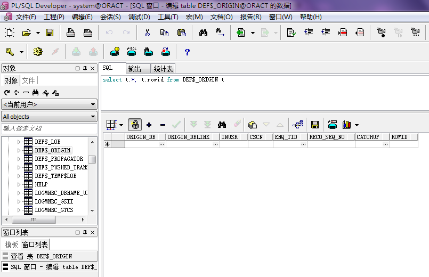This screenshot has width=429, height=277.
Task: Click the ORIGIN_DB column header
Action: (x=145, y=137)
